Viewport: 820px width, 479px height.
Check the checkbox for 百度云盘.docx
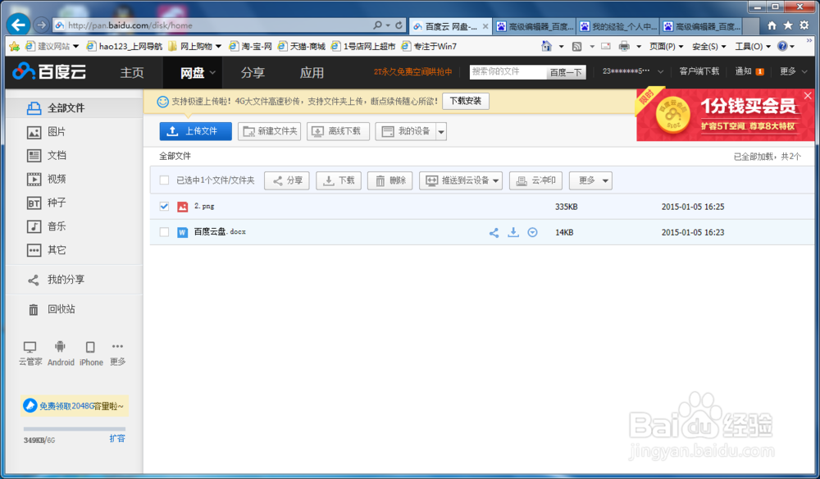(x=164, y=232)
